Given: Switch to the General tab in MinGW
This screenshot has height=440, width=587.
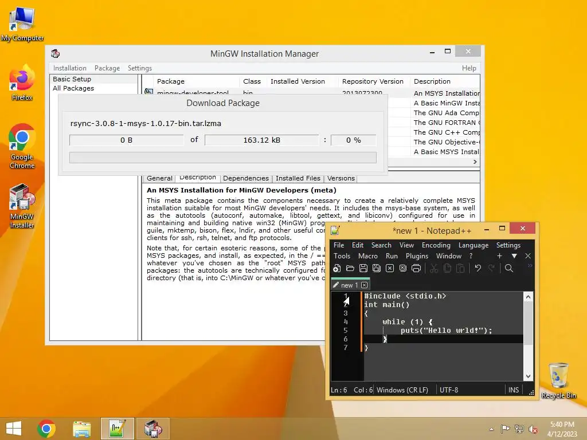Looking at the screenshot, I should click(x=159, y=179).
